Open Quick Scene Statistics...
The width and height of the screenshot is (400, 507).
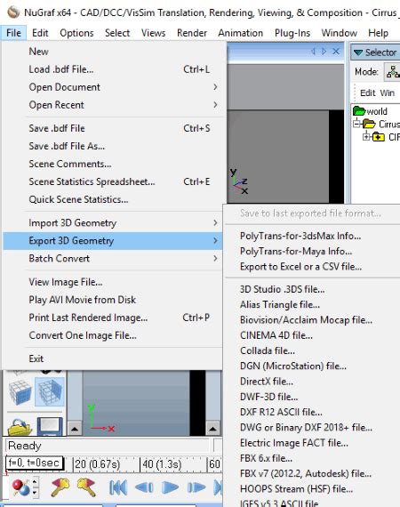coord(112,199)
